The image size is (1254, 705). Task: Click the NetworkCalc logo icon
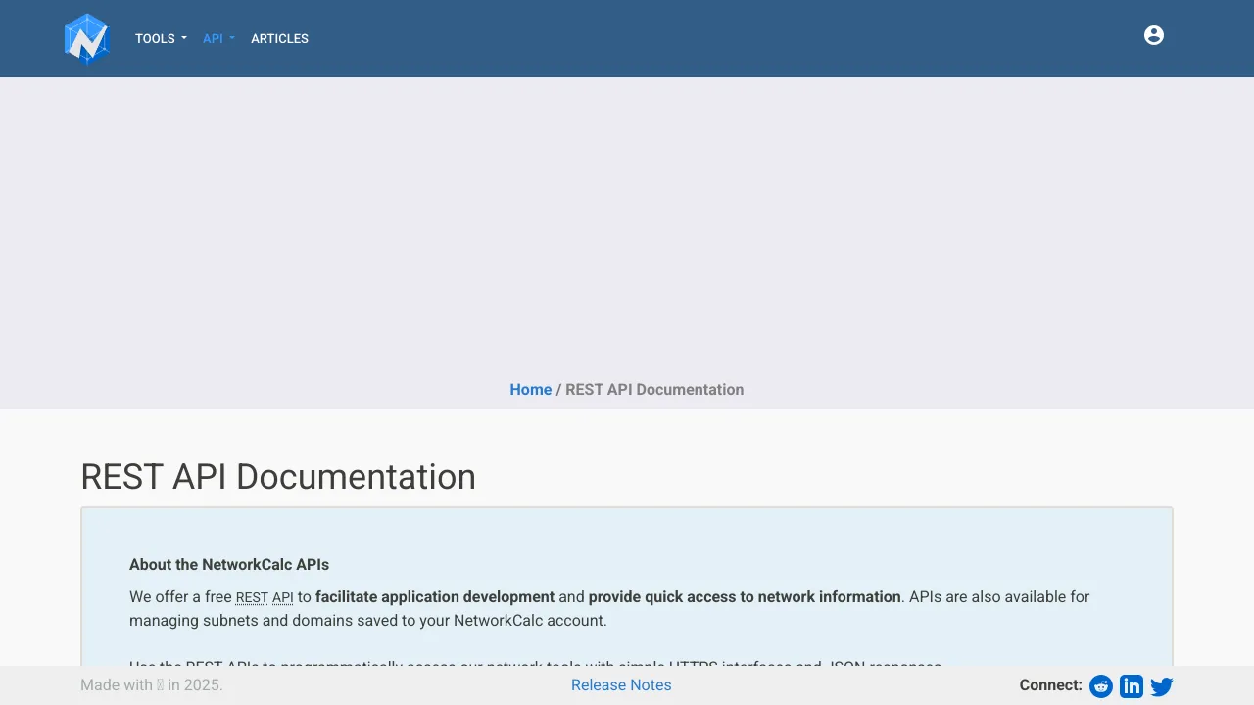(86, 39)
